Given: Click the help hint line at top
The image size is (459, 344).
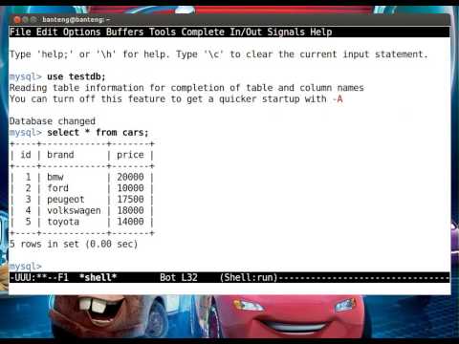Looking at the screenshot, I should (218, 54).
